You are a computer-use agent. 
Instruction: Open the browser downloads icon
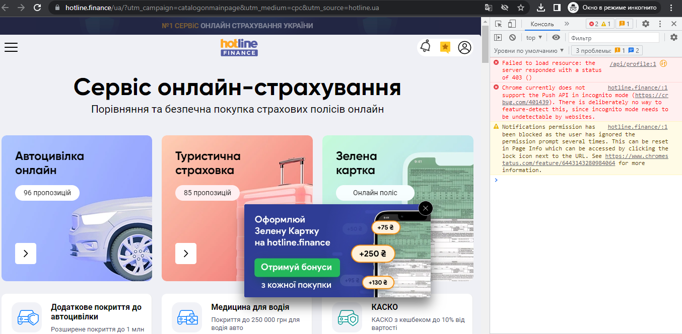click(541, 8)
